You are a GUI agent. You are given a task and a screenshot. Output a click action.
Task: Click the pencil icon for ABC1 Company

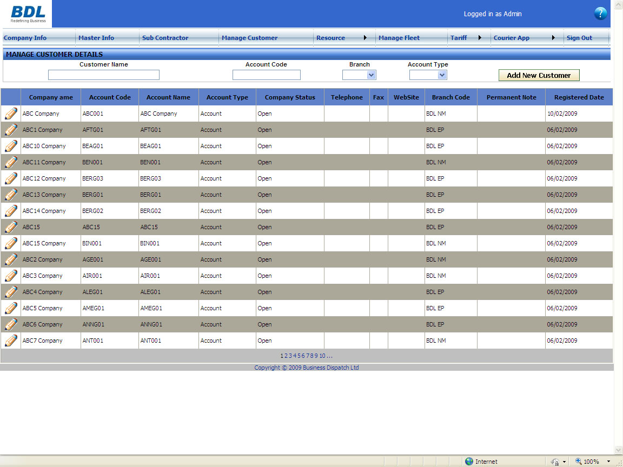click(x=11, y=130)
